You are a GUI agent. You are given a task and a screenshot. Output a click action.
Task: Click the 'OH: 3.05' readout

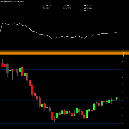tap(88, 8)
